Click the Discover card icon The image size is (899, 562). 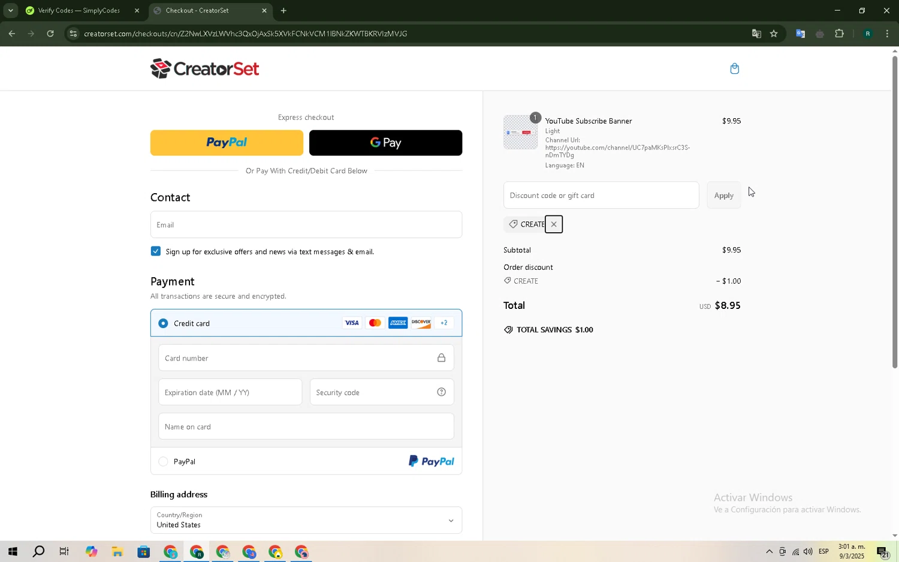pos(421,323)
